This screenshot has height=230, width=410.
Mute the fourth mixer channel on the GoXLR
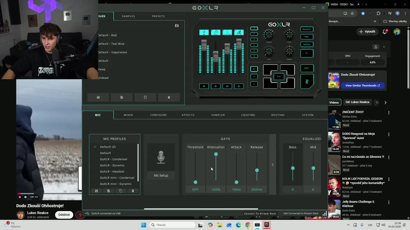point(239,86)
